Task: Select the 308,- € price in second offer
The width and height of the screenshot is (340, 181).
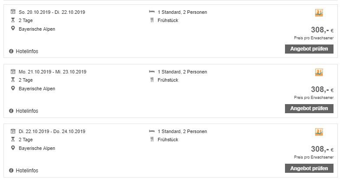Action: (322, 89)
